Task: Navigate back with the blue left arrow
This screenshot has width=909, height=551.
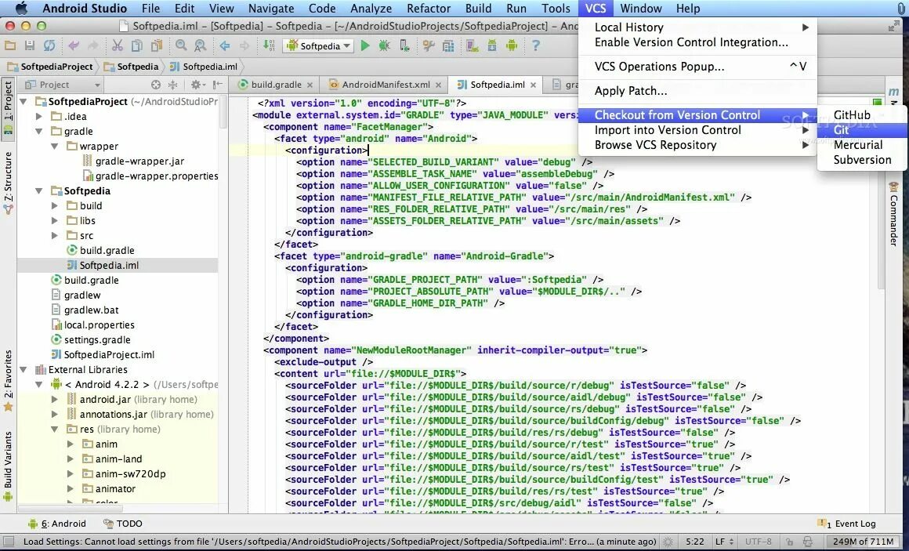Action: pyautogui.click(x=225, y=45)
